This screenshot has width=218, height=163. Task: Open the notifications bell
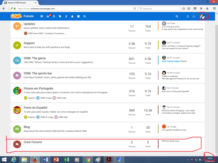pyautogui.click(x=188, y=16)
